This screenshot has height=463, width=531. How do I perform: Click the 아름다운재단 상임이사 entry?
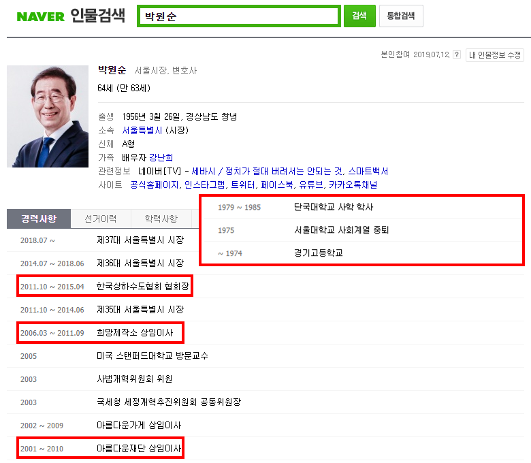[x=139, y=449]
